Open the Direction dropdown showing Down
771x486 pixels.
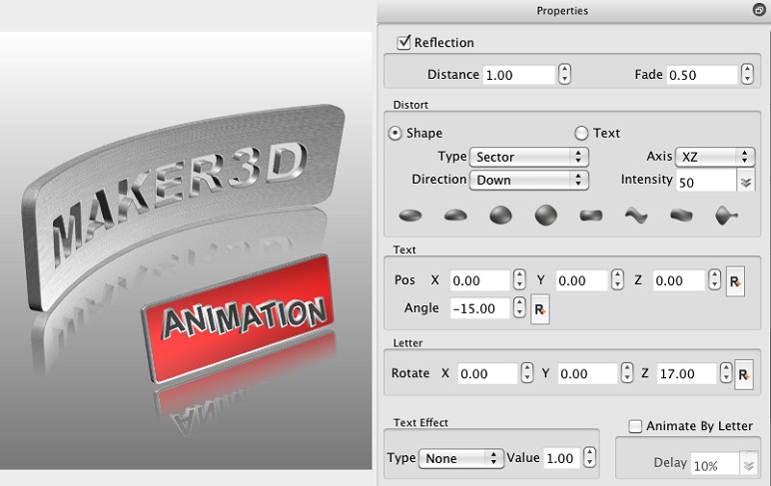coord(529,180)
